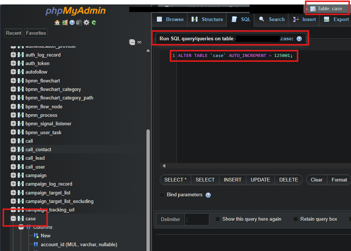The height and width of the screenshot is (251, 351).
Task: Click inside the Delimiter input field
Action: tap(197, 219)
